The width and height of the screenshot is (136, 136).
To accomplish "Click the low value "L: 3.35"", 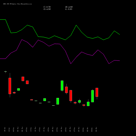I will point(69,9).
